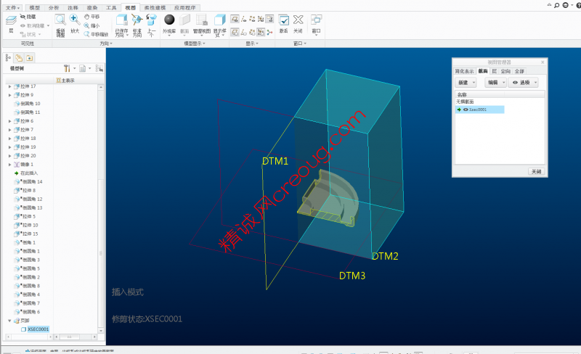Image resolution: width=581 pixels, height=354 pixels.
Task: Open the 层 (Layers) tool in ribbon
Action: 11,24
